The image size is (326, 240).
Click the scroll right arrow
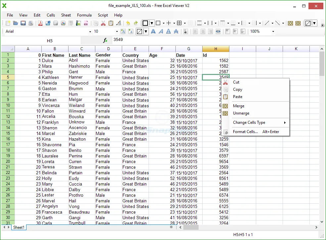tap(316, 227)
